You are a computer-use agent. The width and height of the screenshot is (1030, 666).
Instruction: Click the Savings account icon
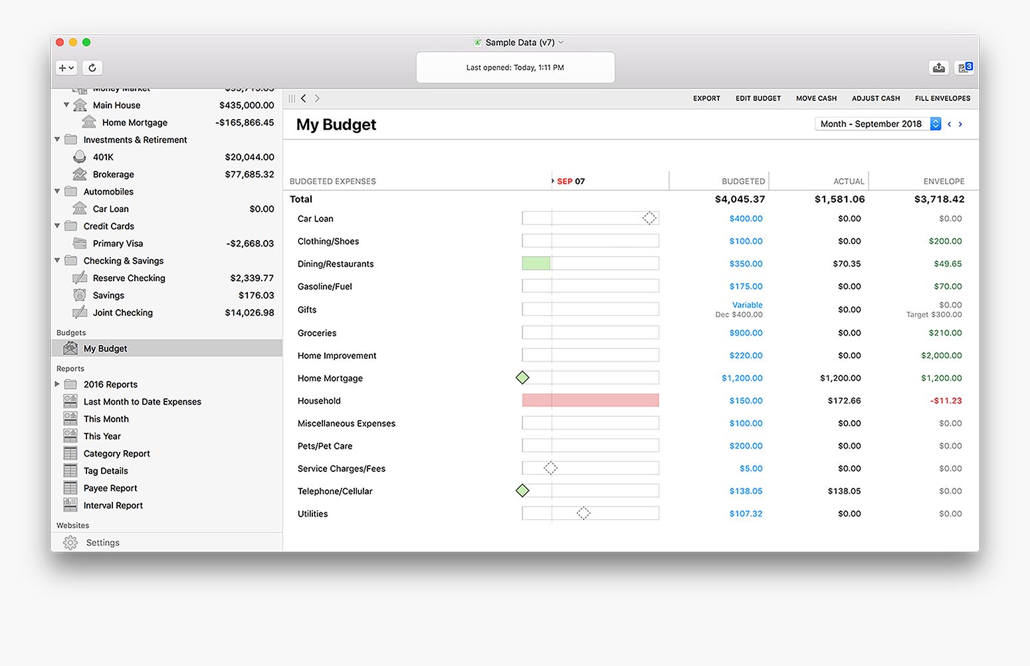point(80,295)
